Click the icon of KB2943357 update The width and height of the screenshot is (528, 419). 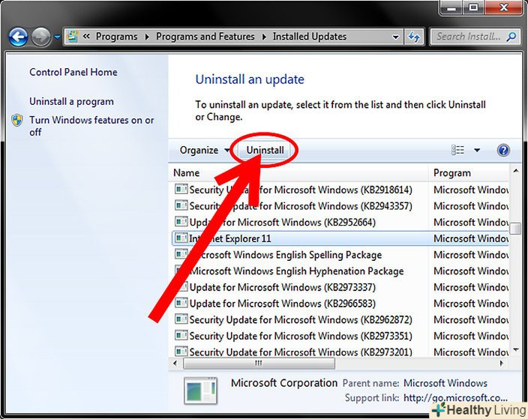181,205
